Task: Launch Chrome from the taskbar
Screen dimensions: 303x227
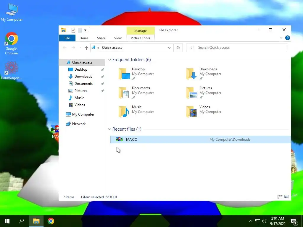Action: pyautogui.click(x=51, y=221)
